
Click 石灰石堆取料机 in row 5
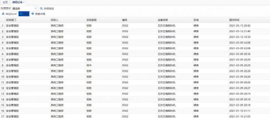(167, 48)
